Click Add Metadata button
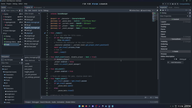Viewport: 192px width, 108px height. [x=175, y=62]
